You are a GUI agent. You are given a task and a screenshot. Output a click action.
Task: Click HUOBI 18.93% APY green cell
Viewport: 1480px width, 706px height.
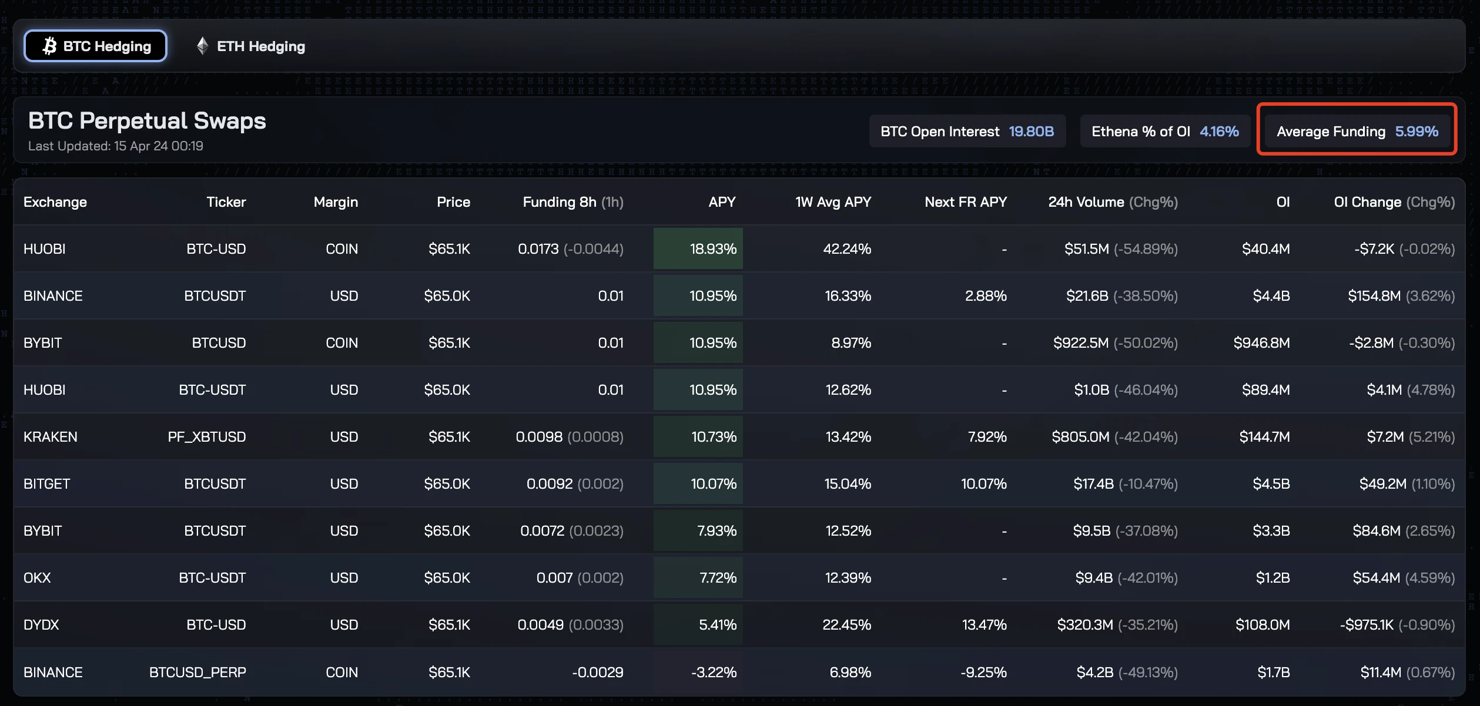coord(698,248)
